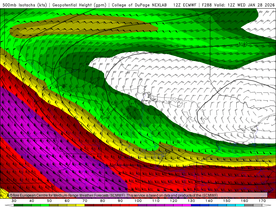The height and width of the screenshot is (207, 276).
Task: Click the 150 knot legend label
Action: [x=227, y=201]
